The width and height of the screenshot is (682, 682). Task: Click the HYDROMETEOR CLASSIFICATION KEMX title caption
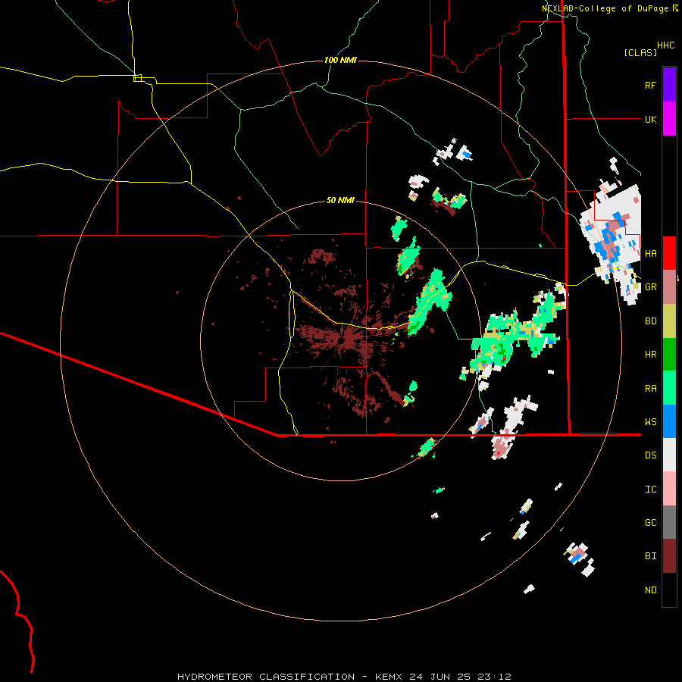coord(344,677)
